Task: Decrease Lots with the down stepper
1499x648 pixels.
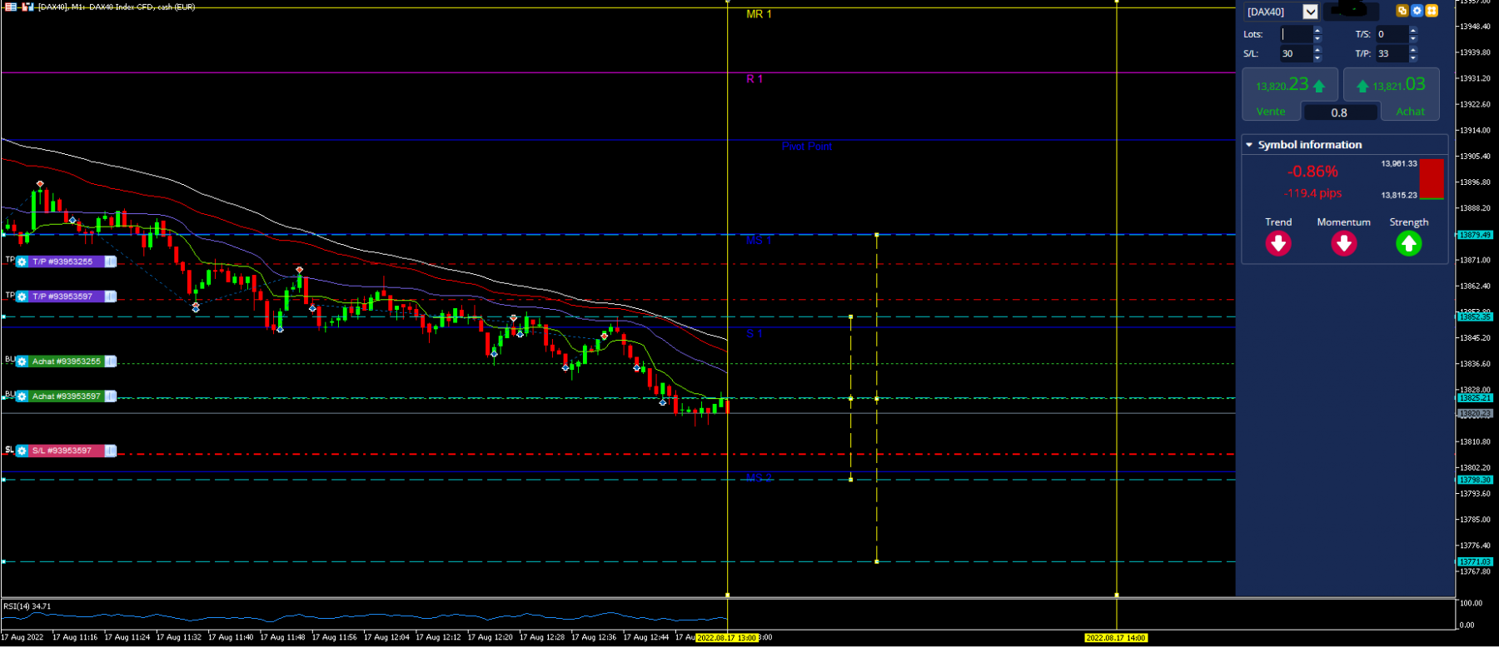Action: coord(1317,38)
